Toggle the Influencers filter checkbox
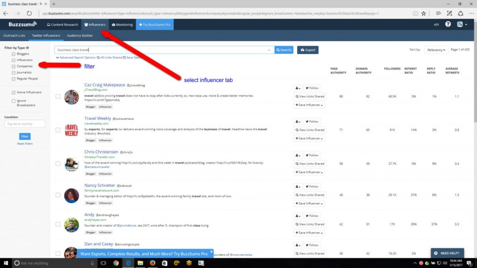Viewport: 477px width, 268px height. click(14, 60)
